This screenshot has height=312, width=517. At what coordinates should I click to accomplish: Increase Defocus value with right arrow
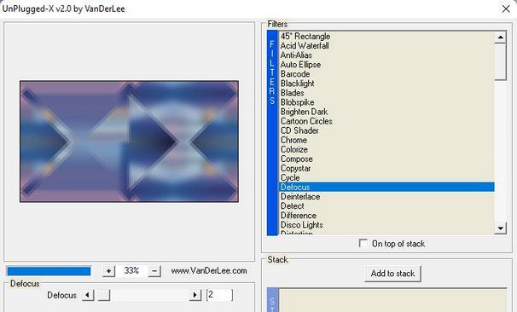[195, 295]
